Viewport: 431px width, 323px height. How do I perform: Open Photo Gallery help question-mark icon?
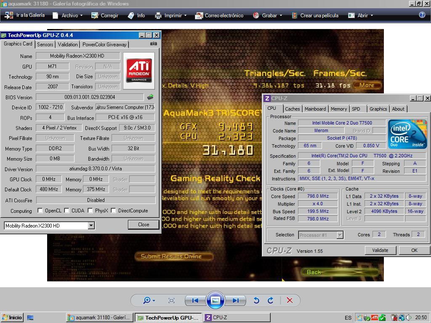point(422,15)
